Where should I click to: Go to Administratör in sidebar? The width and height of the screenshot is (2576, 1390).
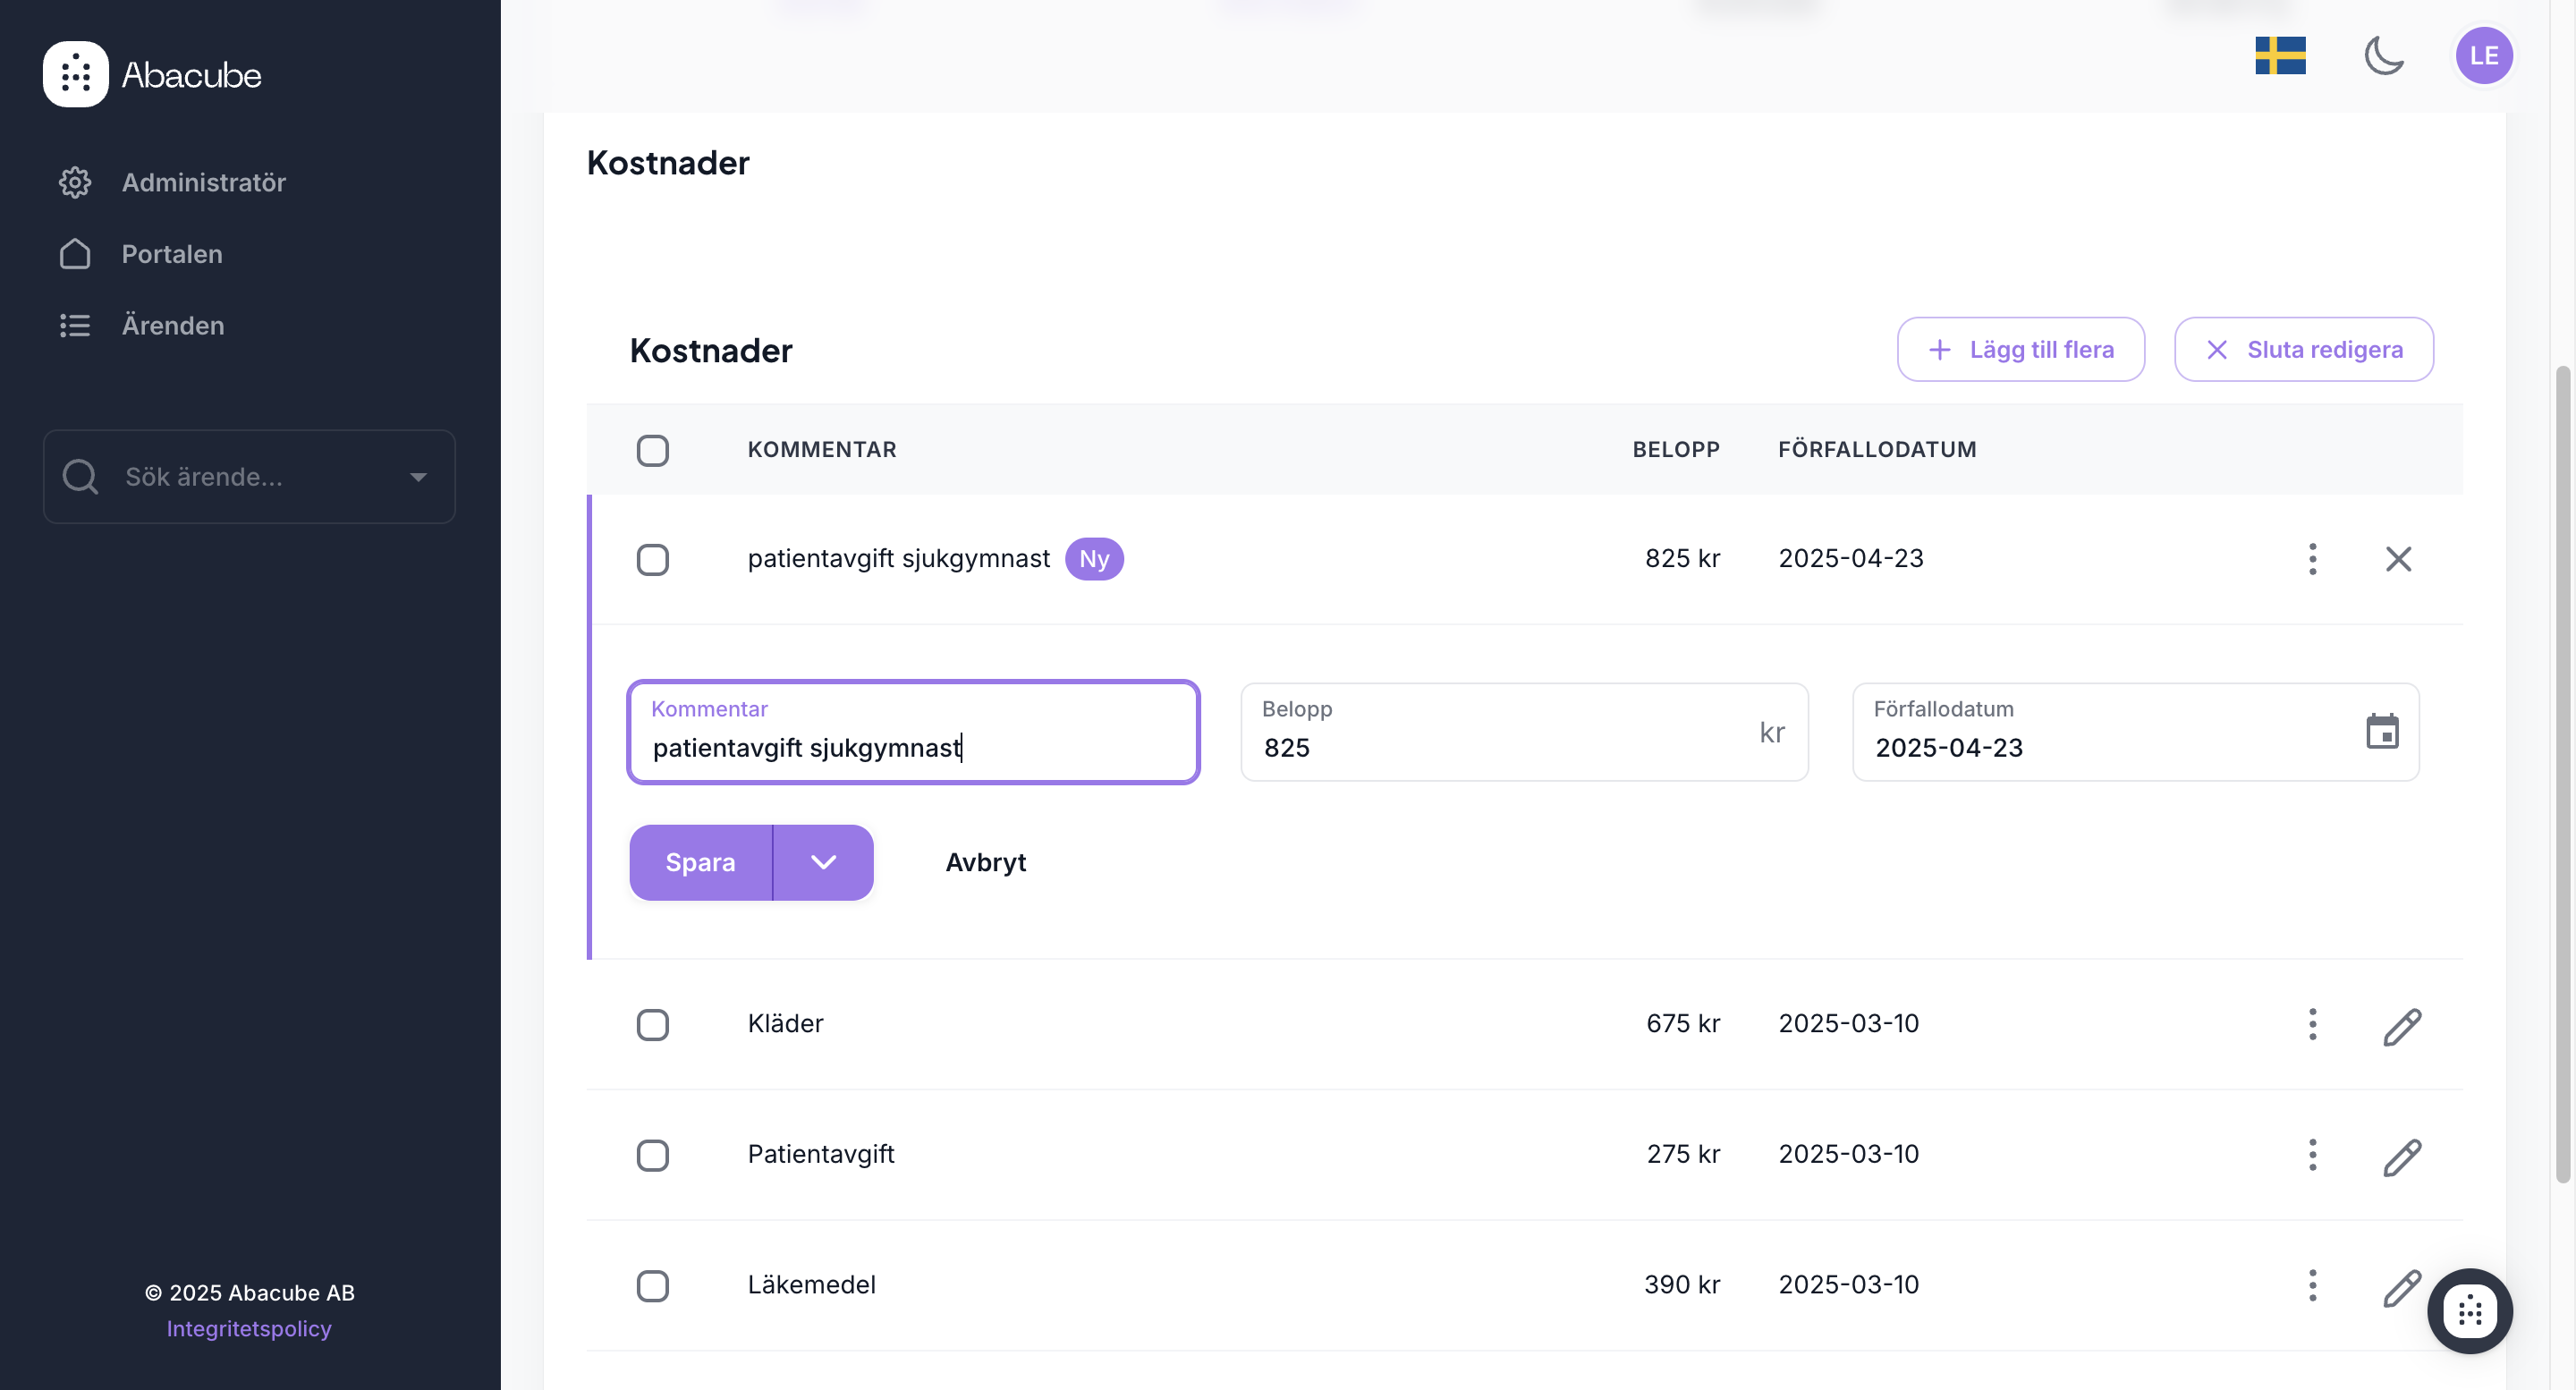[203, 182]
